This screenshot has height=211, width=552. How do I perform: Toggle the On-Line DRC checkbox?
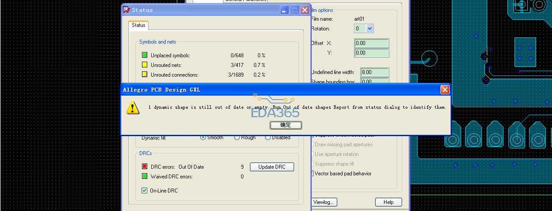tap(144, 191)
